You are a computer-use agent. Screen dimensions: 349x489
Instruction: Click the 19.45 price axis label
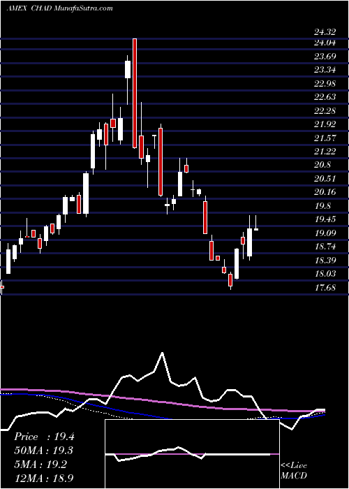[325, 219]
